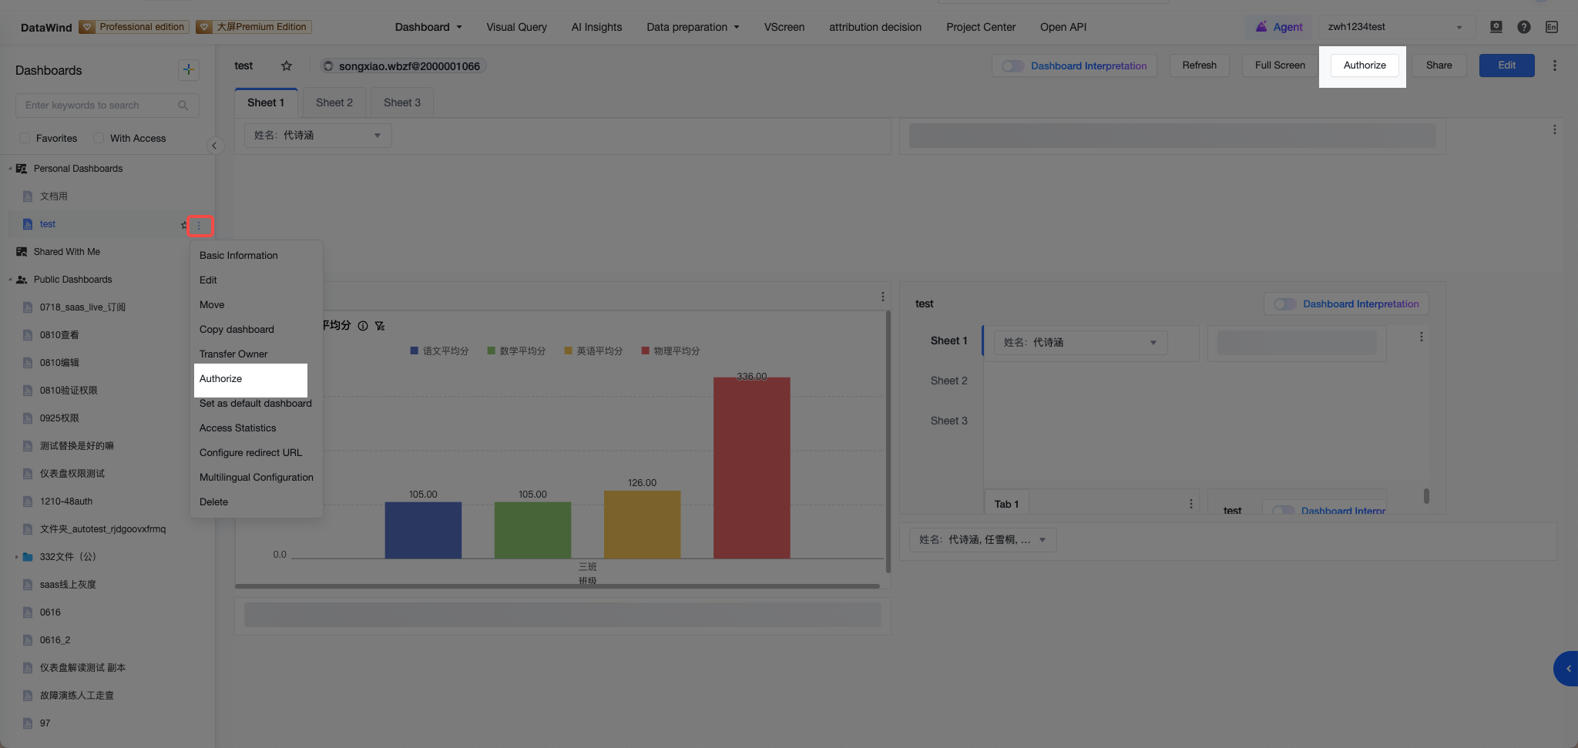The height and width of the screenshot is (748, 1578).
Task: Check the With Access checkbox
Action: tap(99, 138)
